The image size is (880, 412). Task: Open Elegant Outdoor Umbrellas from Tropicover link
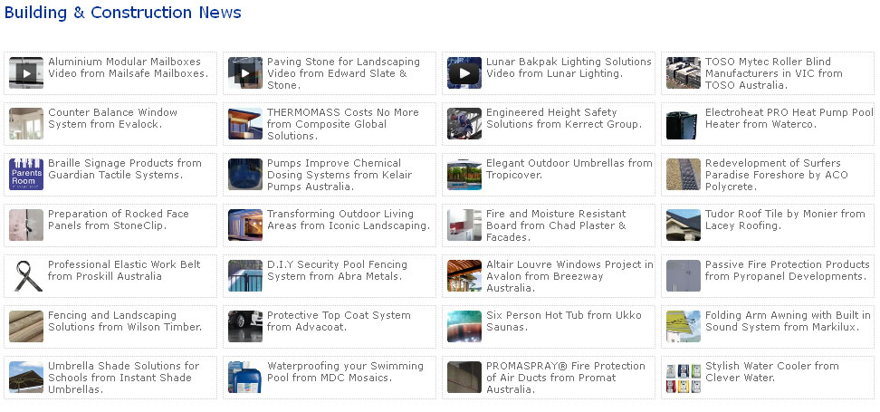(569, 168)
